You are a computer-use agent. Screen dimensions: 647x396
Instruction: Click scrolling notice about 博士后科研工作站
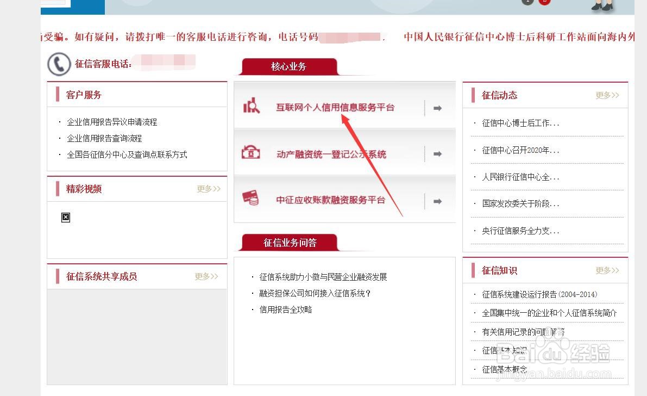point(519,37)
